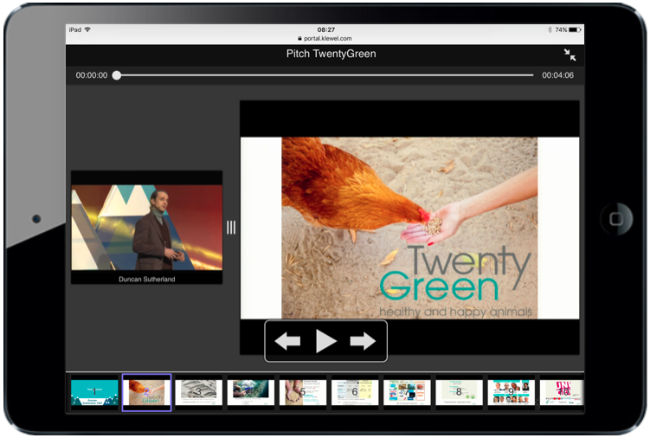Click the Pitch TwentyGreen title
This screenshot has height=438, width=650.
(331, 54)
